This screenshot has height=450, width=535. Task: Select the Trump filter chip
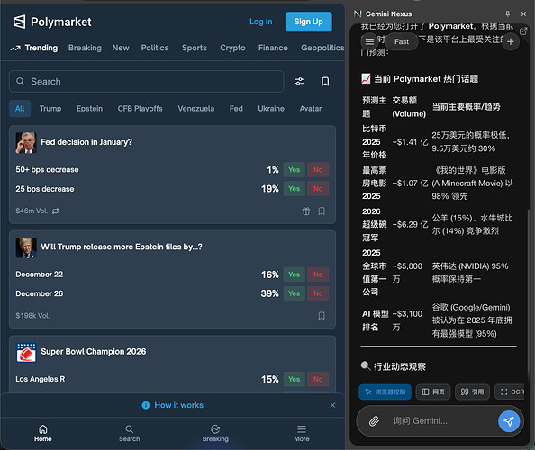(x=50, y=108)
